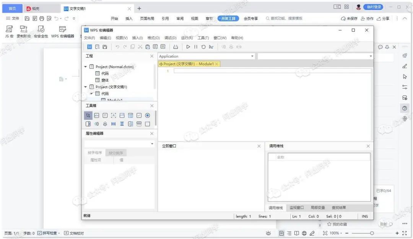The height and width of the screenshot is (239, 413).
Task: Select the label control marked A
Action: [x=114, y=115]
